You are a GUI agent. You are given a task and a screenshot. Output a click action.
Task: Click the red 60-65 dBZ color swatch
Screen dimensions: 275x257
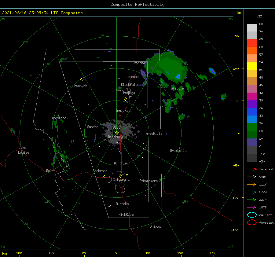point(252,43)
